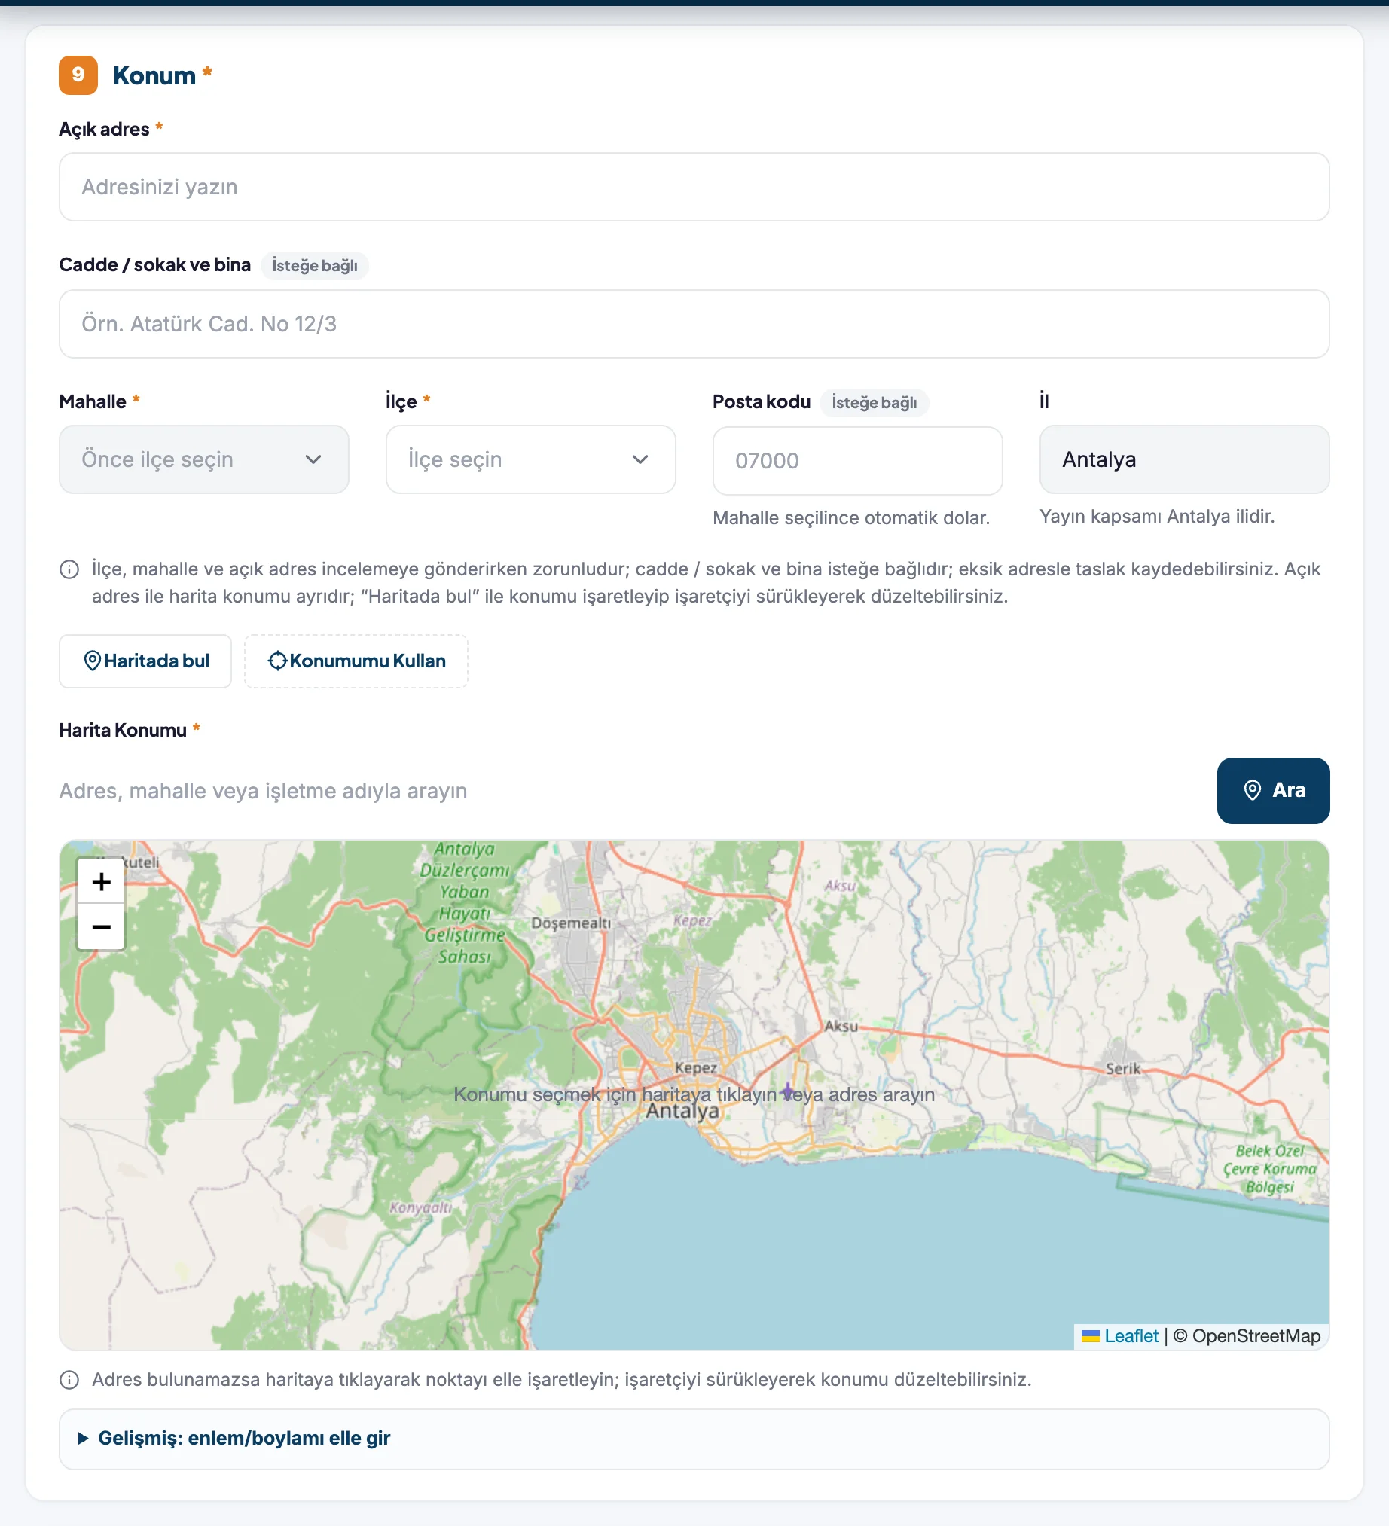1389x1526 pixels.
Task: Click the info icon beside the 'Adres bulunamazsa' hint
Action: 69,1380
